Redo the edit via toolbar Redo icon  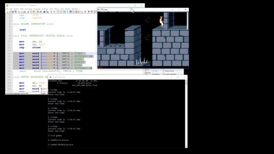[x=41, y=12]
